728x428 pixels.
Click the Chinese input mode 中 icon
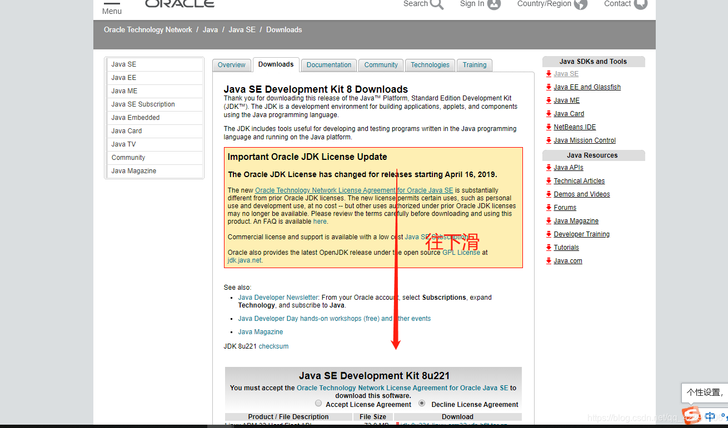click(710, 416)
